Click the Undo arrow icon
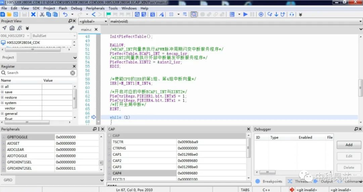 pyautogui.click(x=65, y=14)
